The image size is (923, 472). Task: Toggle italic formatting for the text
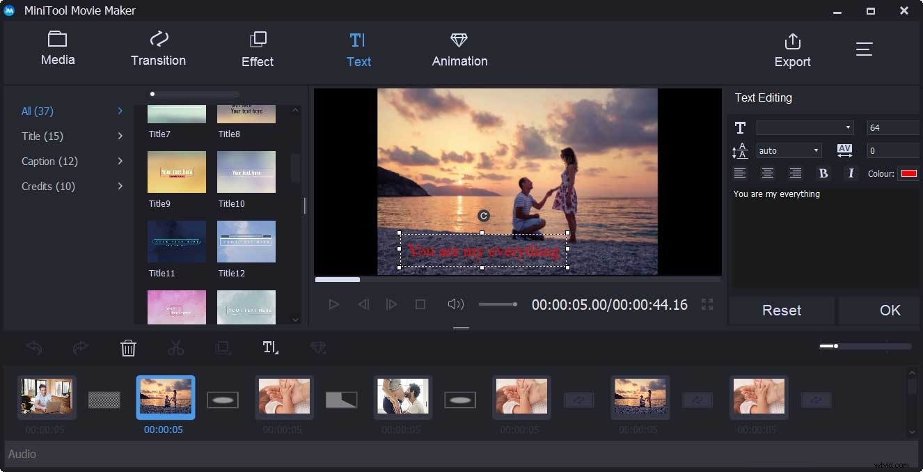point(851,173)
